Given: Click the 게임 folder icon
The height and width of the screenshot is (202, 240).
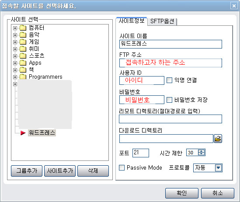Looking at the screenshot, I should pyautogui.click(x=23, y=42).
